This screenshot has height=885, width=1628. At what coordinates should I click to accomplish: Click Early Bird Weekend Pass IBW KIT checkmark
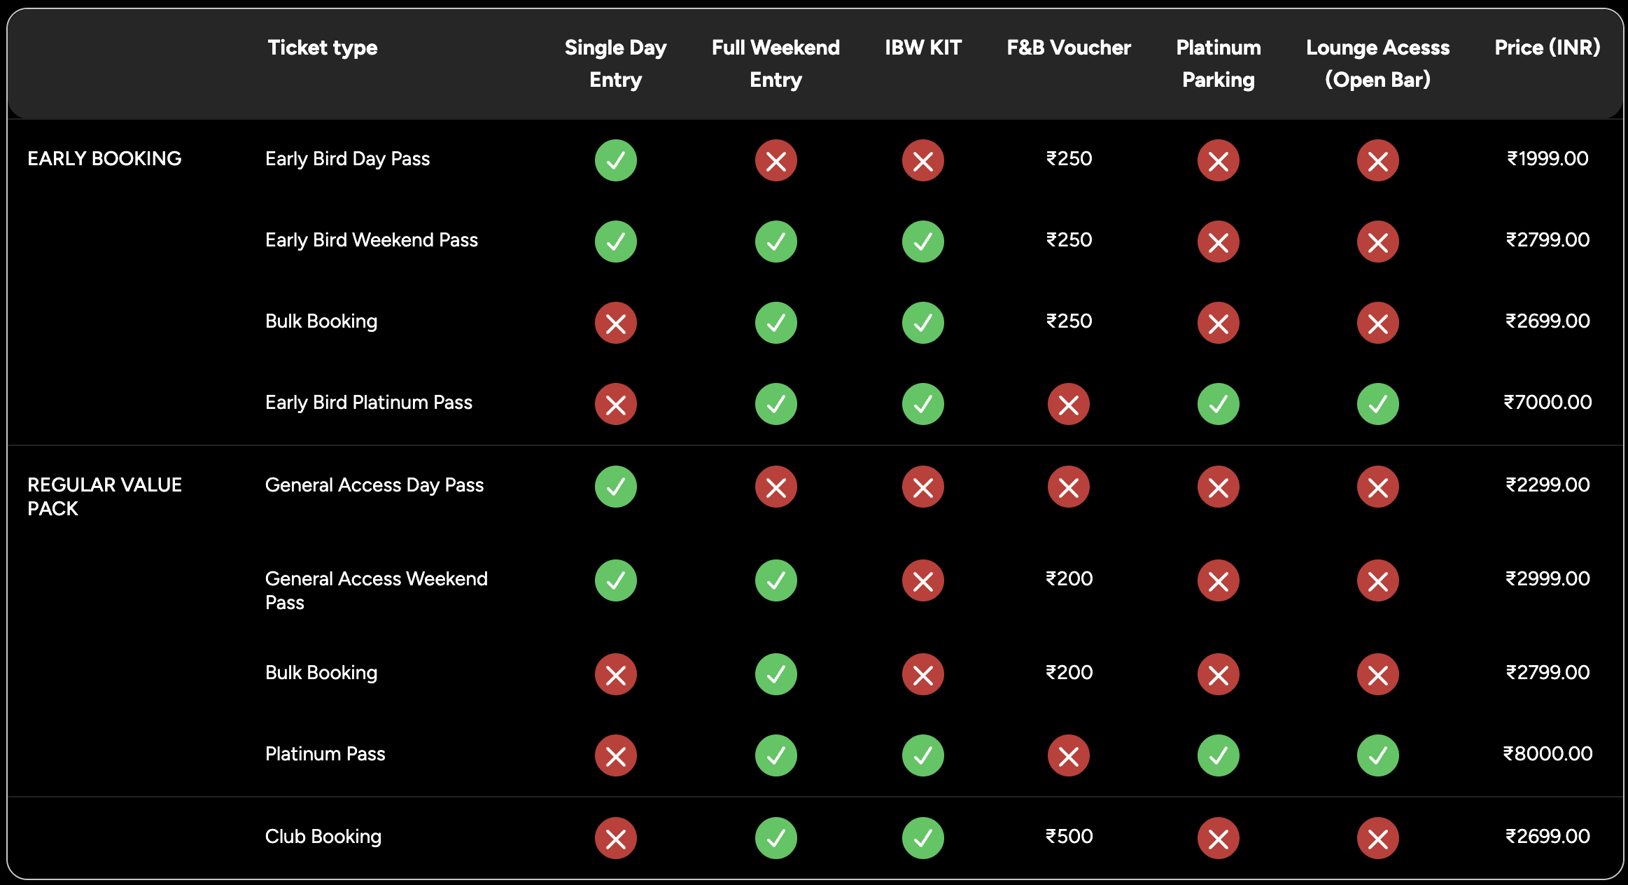pyautogui.click(x=922, y=242)
